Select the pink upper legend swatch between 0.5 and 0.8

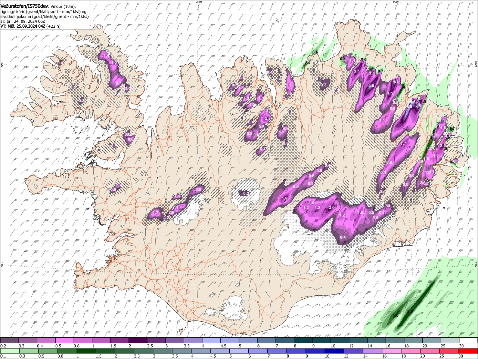coord(65,341)
